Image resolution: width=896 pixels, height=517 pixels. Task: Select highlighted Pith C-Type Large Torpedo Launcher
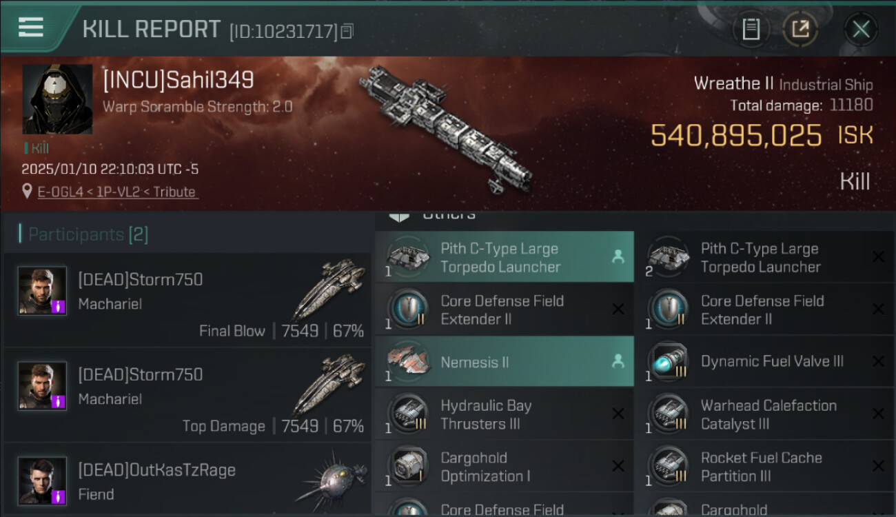point(505,257)
